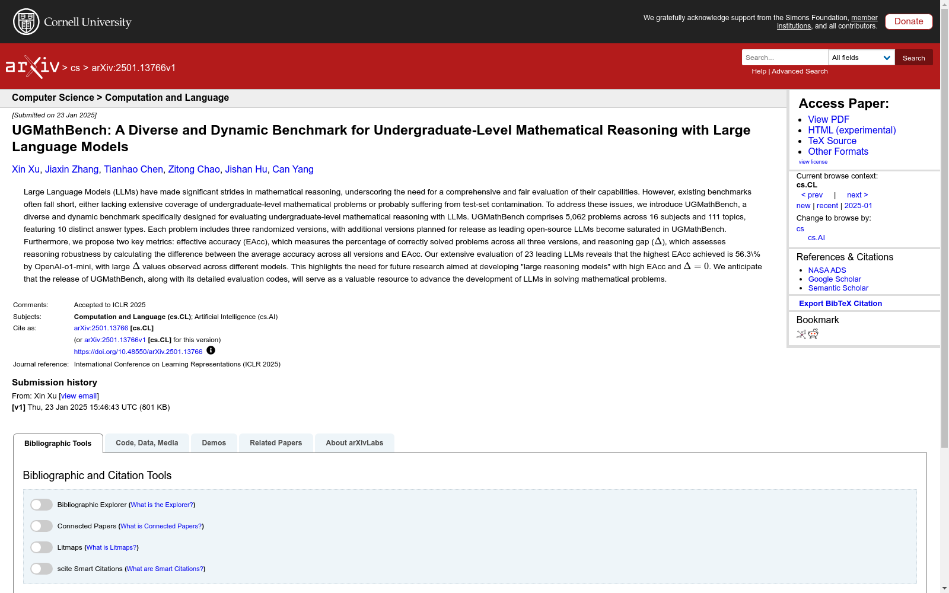This screenshot has width=949, height=593.
Task: Click the DOI info icon
Action: 211,350
